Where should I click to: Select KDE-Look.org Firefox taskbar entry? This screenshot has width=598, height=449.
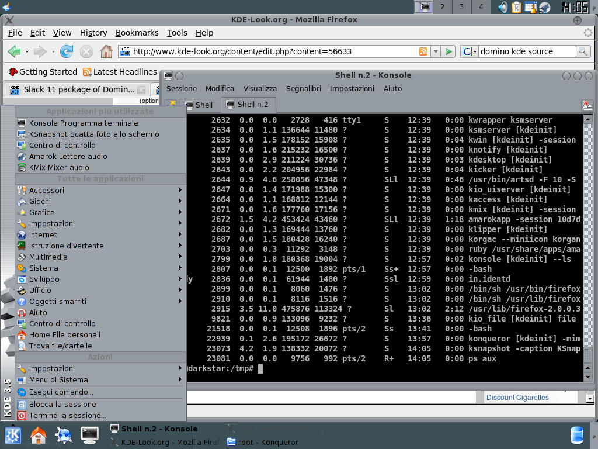166,442
